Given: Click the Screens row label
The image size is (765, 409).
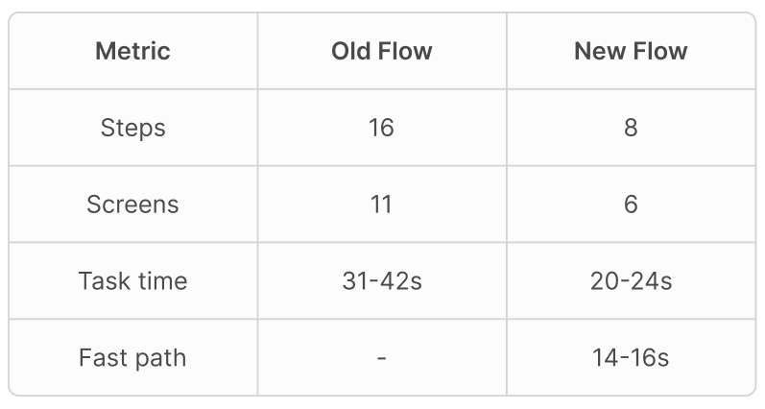Looking at the screenshot, I should click(132, 204).
